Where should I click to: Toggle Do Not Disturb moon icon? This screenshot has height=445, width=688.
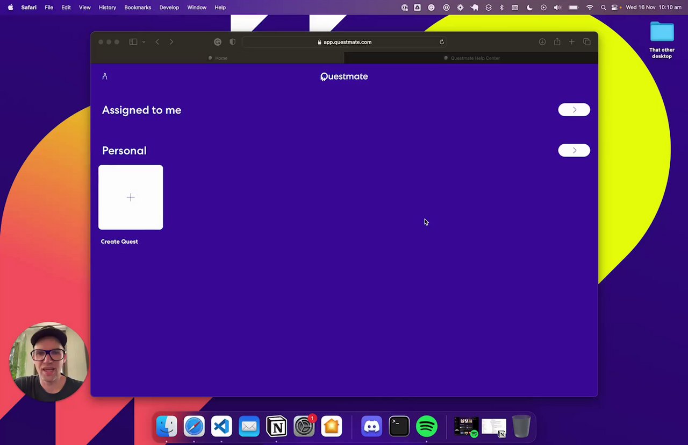pos(529,8)
